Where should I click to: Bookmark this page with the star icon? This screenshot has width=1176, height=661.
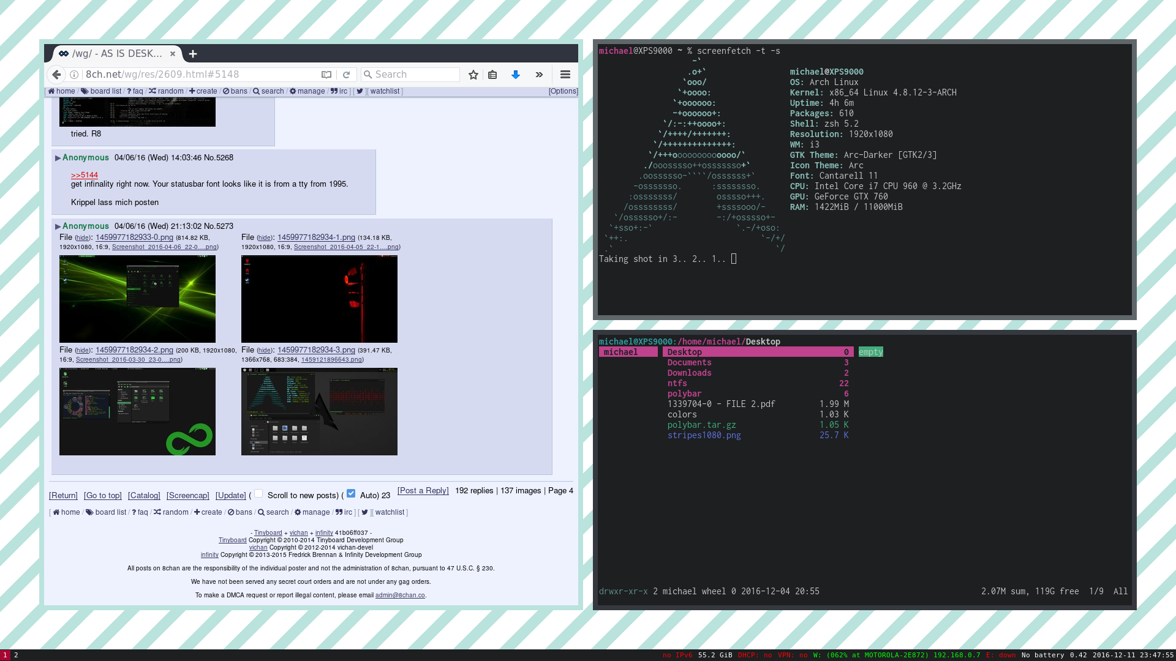473,75
